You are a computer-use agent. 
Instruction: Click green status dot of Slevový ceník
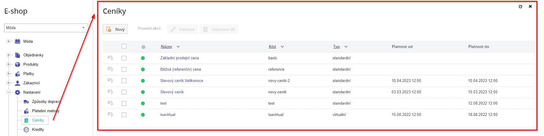tap(143, 92)
